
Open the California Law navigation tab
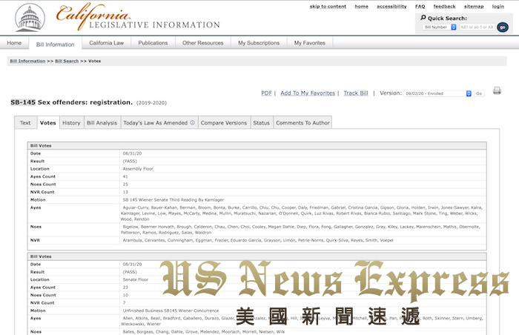106,43
